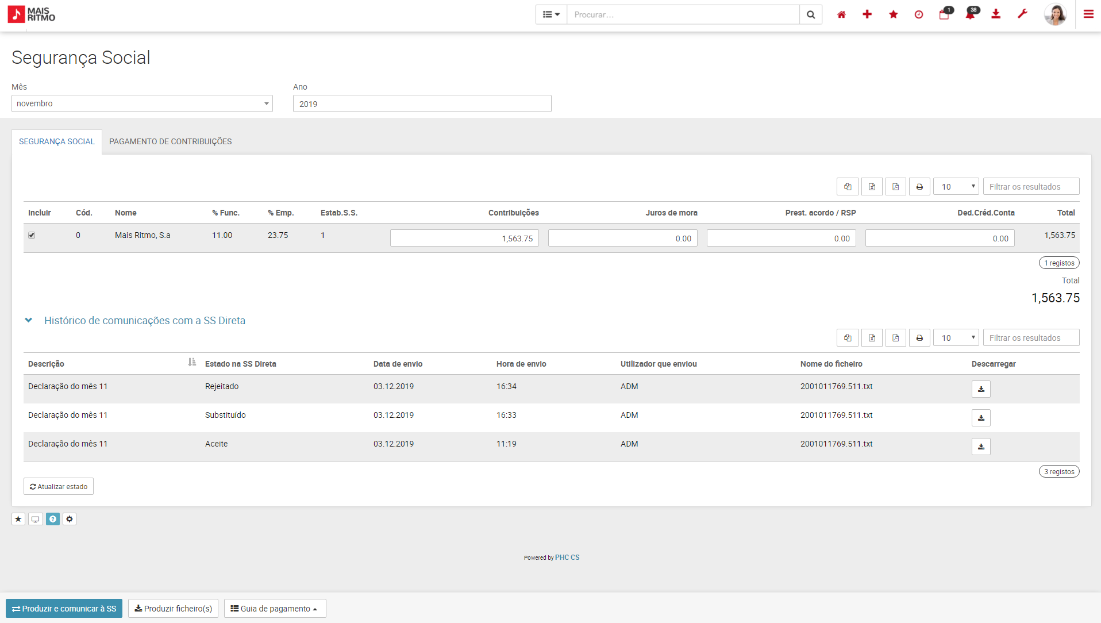
Task: Open the search scope list dropdown
Action: point(551,14)
